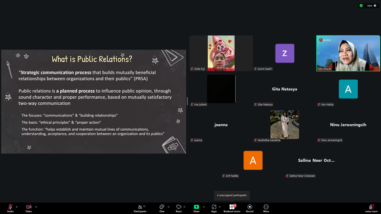Select Arif Fadilla's orange A avatar

coord(253,160)
